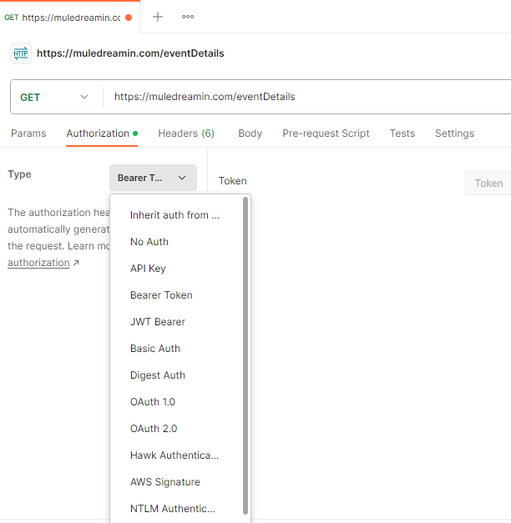Click the new tab plus icon
The height and width of the screenshot is (523, 511).
158,17
